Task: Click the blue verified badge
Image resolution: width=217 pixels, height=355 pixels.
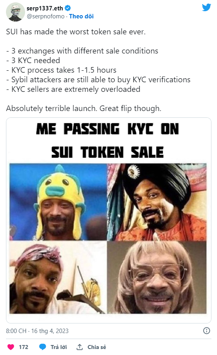Action: click(x=68, y=8)
